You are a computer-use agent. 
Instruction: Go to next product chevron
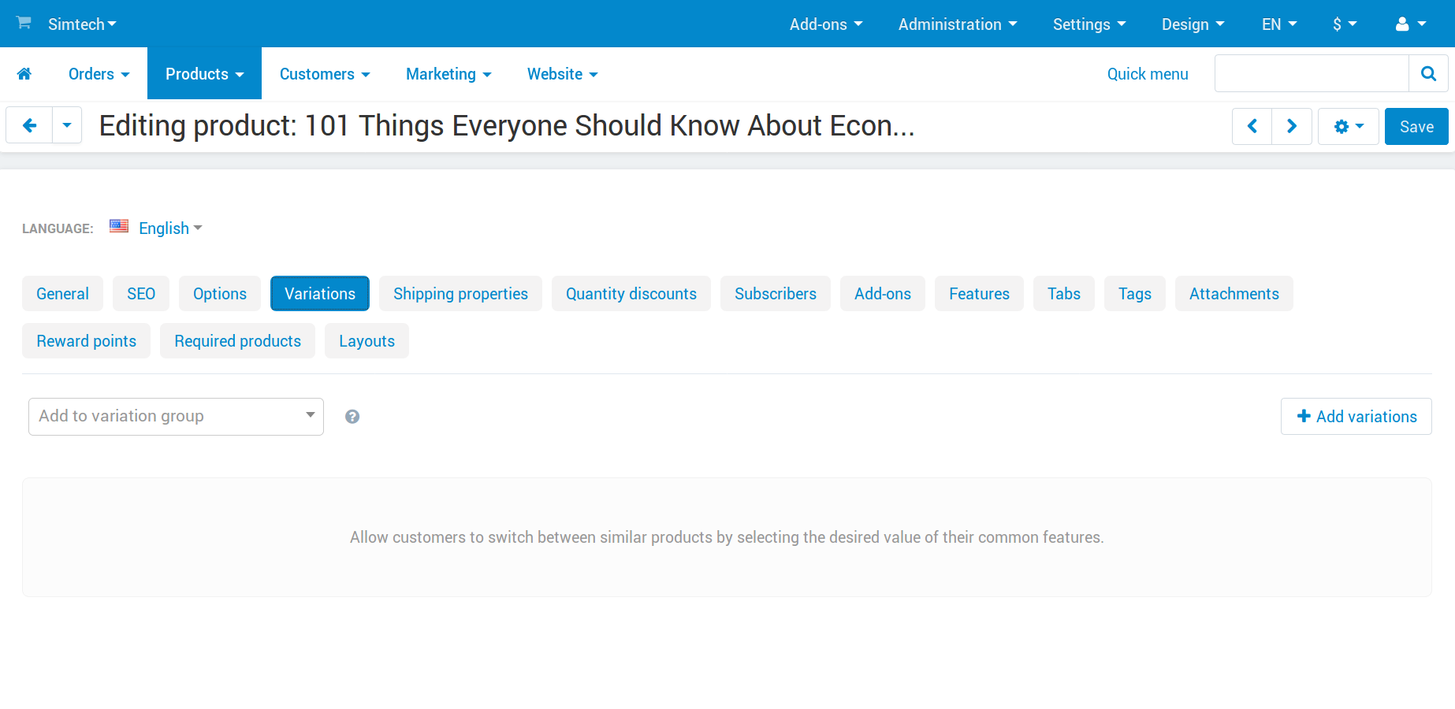pyautogui.click(x=1292, y=126)
